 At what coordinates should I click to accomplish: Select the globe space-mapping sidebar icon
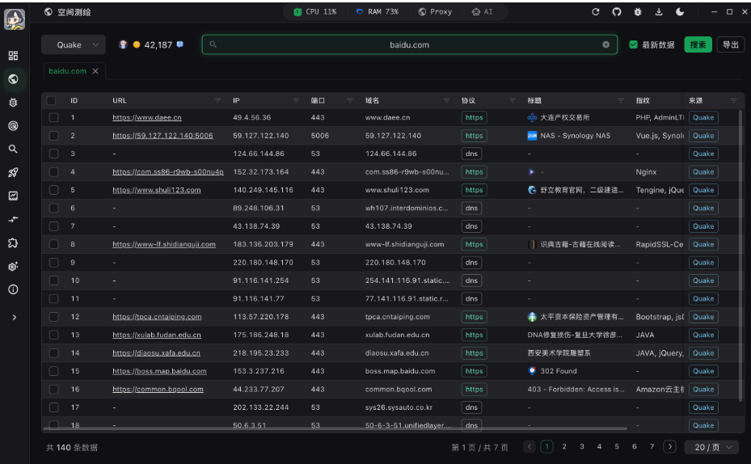click(14, 79)
